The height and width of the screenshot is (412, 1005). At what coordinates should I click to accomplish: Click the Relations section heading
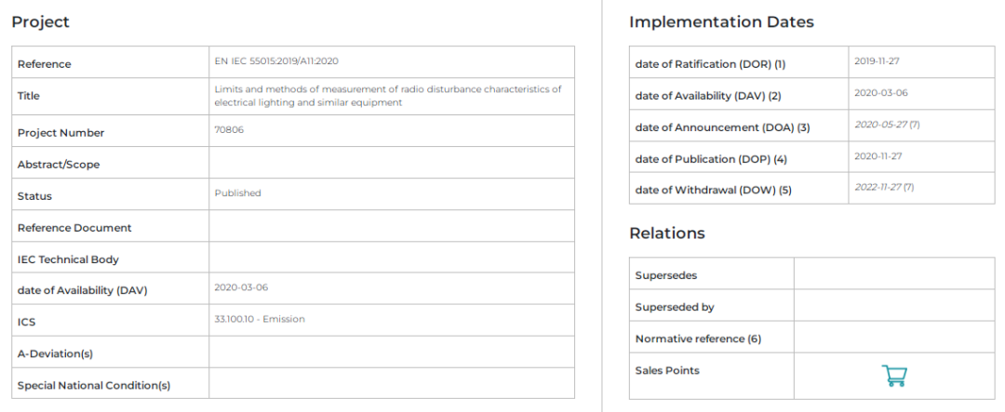pos(666,233)
